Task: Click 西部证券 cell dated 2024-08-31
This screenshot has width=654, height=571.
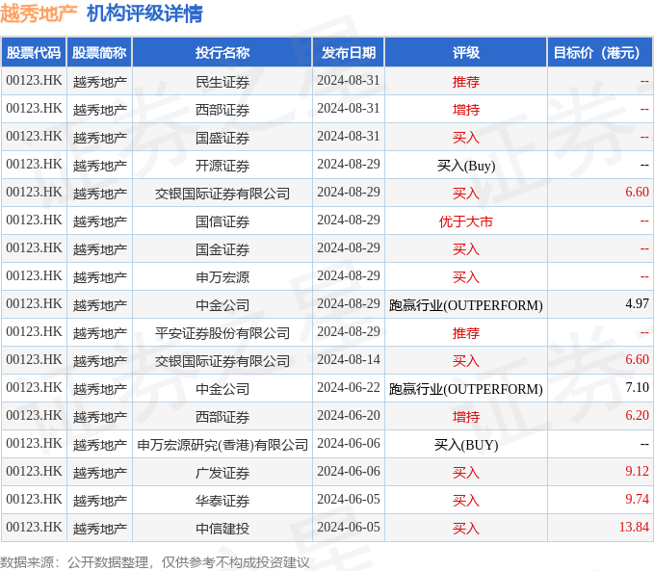Action: 222,110
